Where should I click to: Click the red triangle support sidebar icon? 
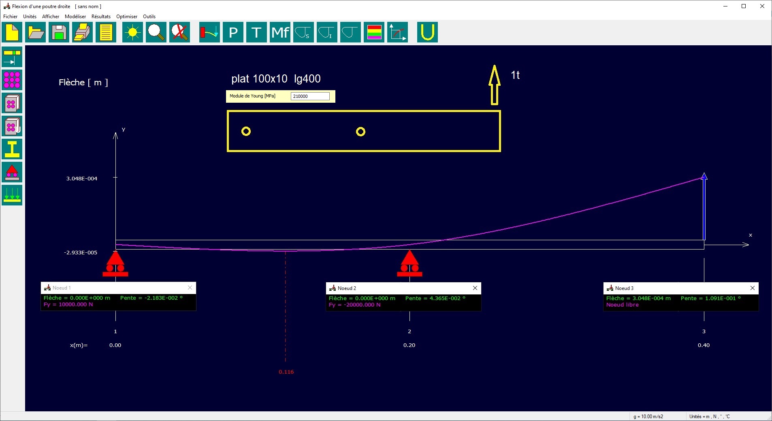click(12, 172)
